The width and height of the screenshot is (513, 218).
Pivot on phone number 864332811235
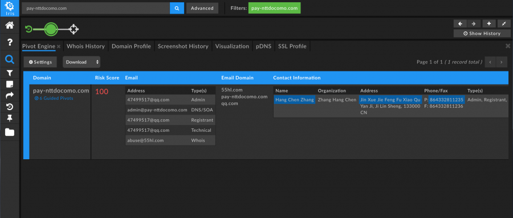click(446, 100)
